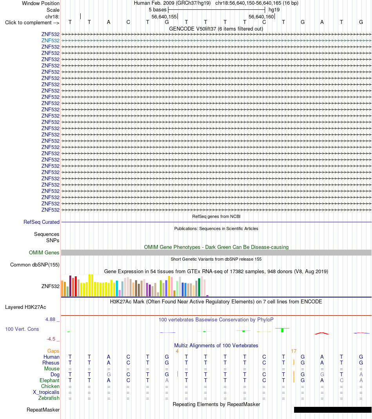The height and width of the screenshot is (419, 372).
Task: Click the gray OMIM Genes item bar
Action: (x=216, y=252)
